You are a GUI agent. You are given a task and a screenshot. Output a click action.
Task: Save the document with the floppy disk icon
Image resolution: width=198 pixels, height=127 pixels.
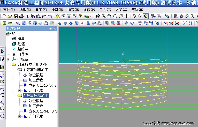pos(16,16)
